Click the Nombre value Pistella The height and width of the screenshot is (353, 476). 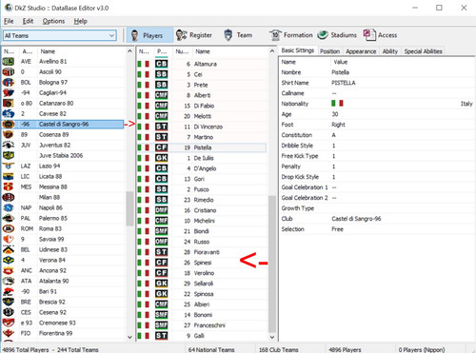[340, 72]
